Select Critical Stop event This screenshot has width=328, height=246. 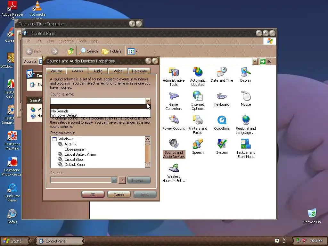74,160
